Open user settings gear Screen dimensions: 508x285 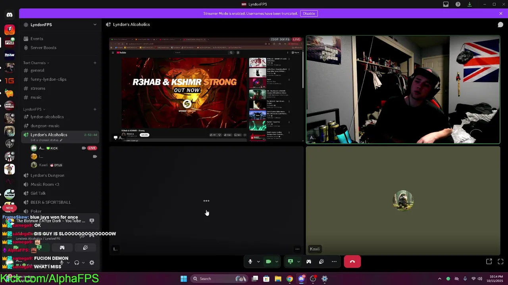click(x=92, y=262)
